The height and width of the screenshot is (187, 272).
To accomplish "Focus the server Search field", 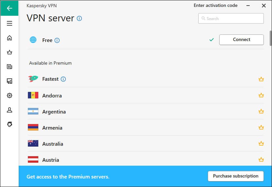I will pyautogui.click(x=231, y=18).
